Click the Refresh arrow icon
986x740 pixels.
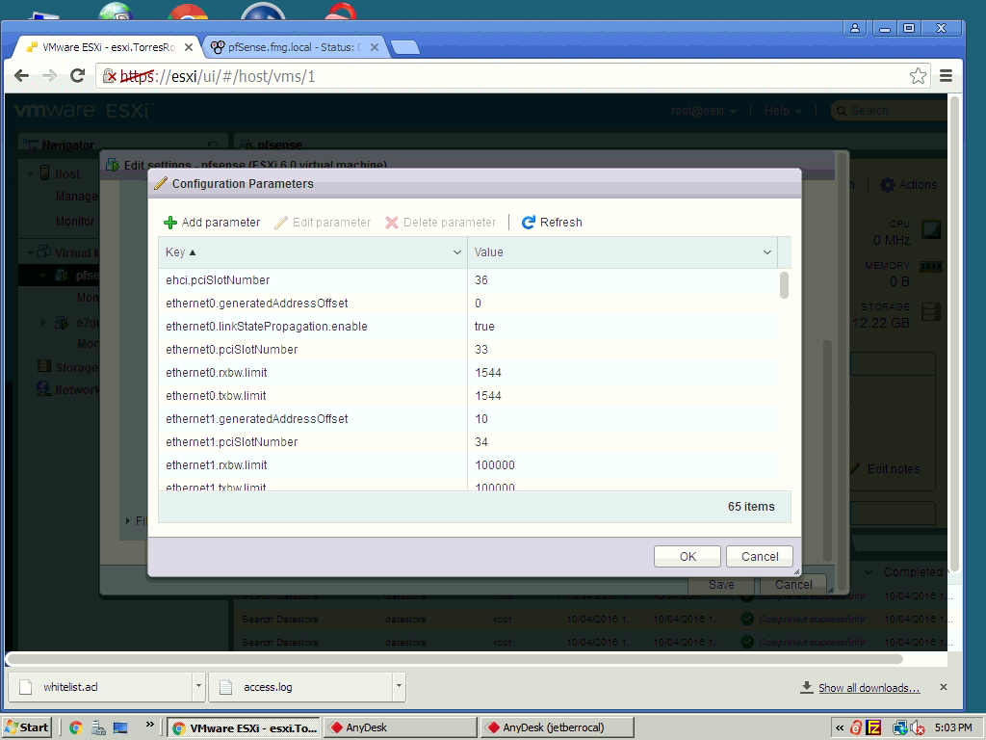point(529,223)
